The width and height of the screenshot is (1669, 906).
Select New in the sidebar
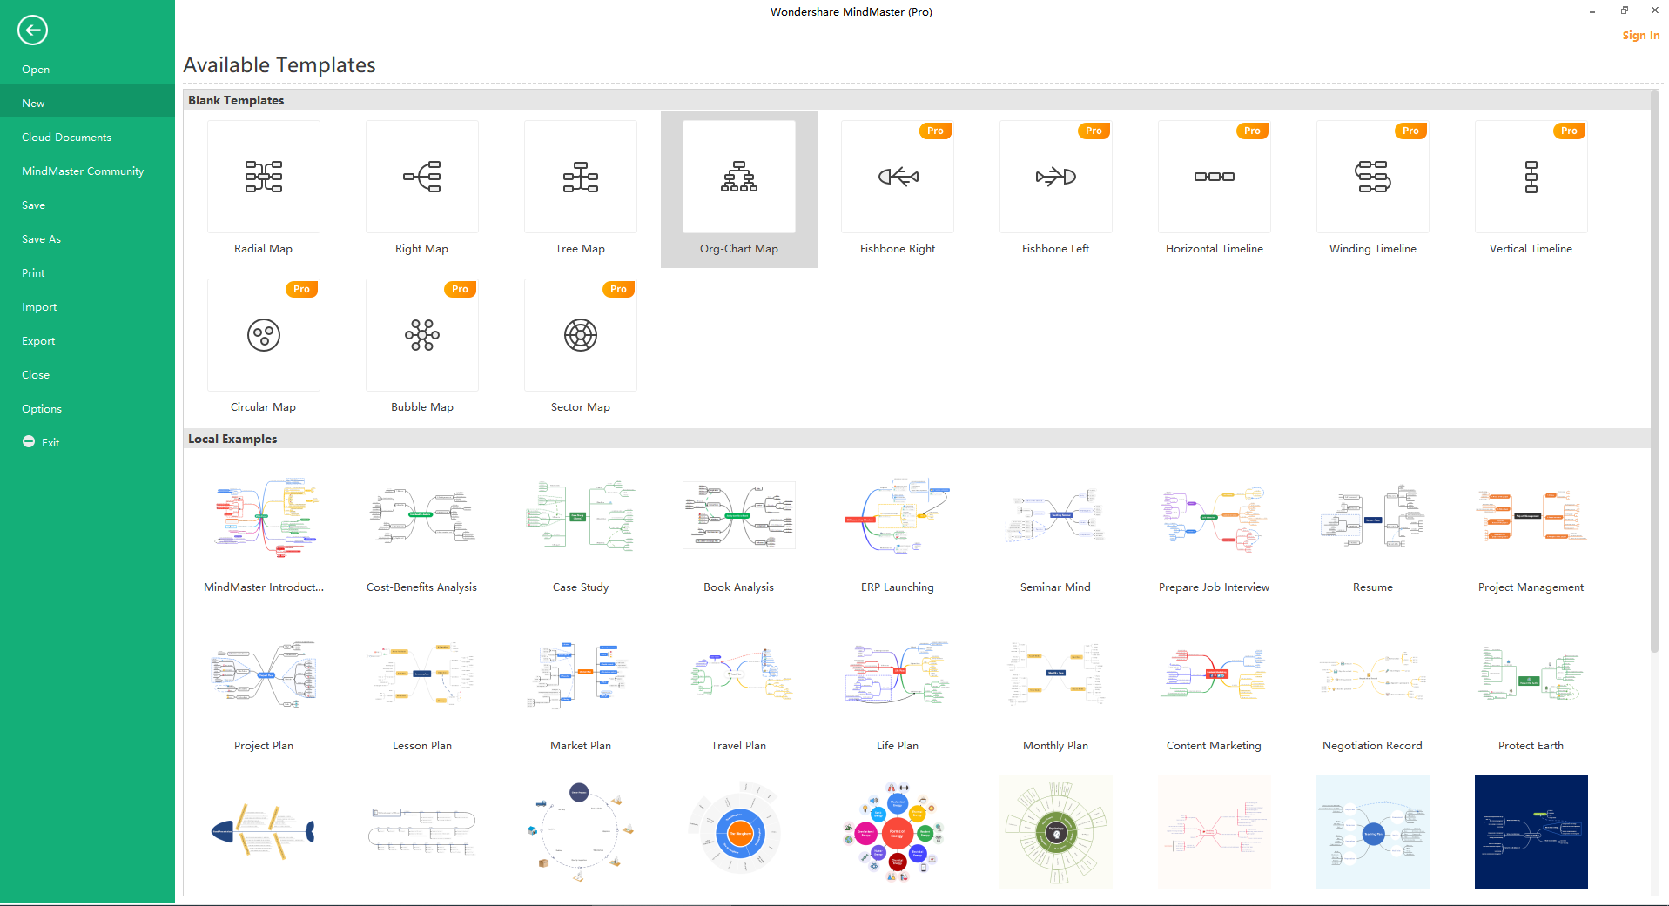click(x=87, y=104)
